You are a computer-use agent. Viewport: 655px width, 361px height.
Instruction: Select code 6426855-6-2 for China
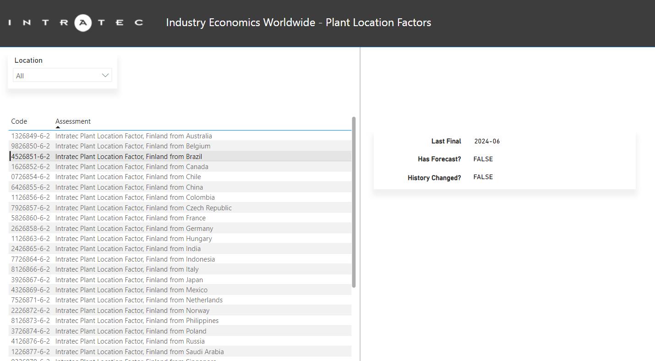pyautogui.click(x=31, y=187)
